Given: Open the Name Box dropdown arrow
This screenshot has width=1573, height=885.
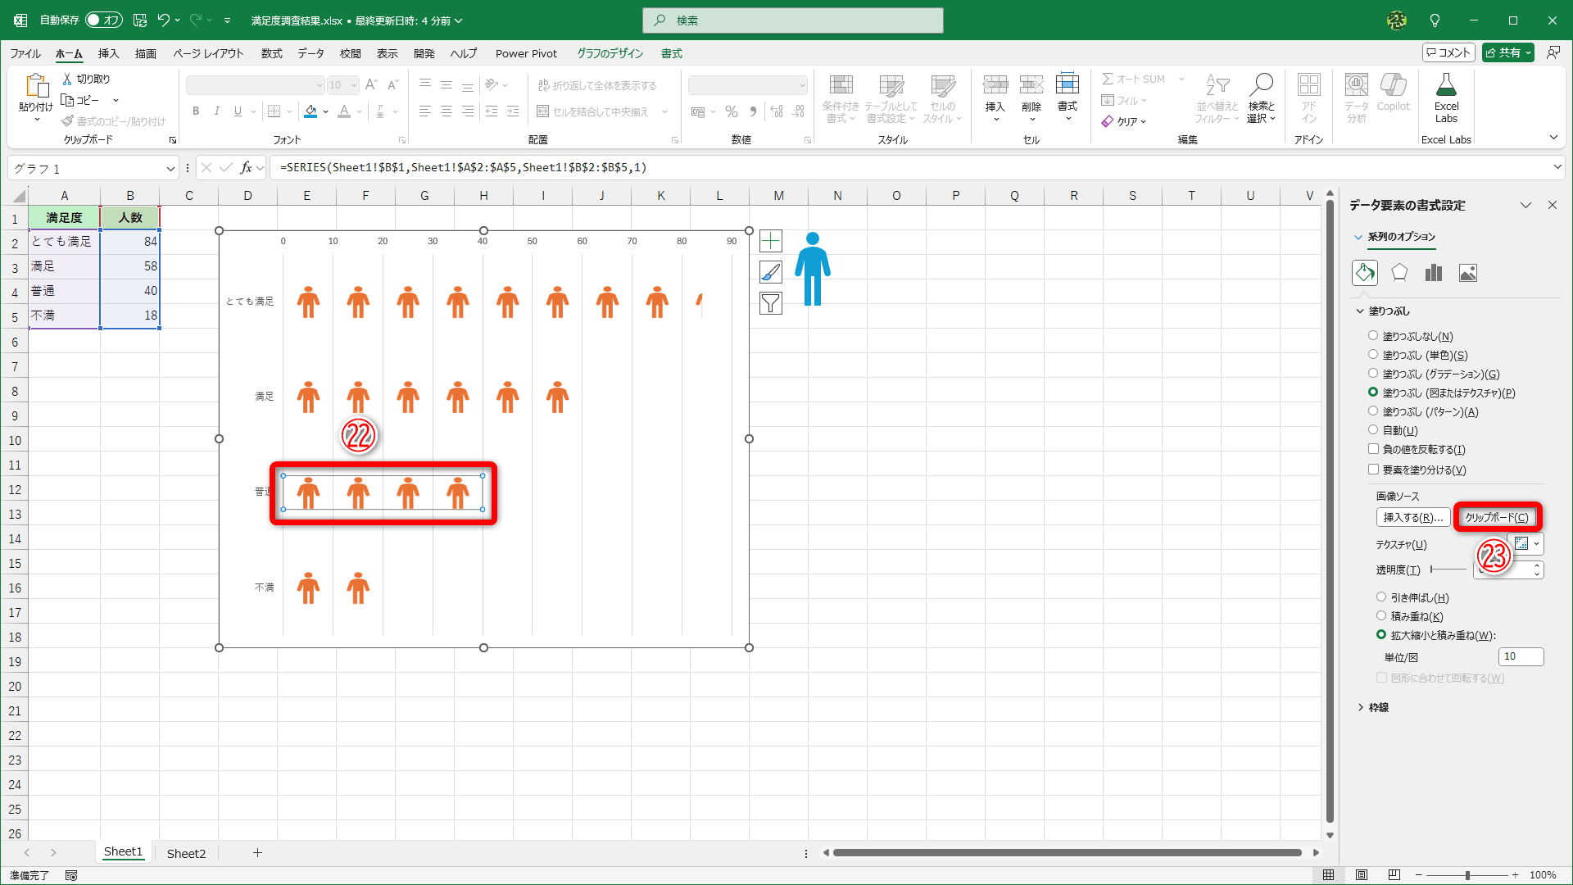Looking at the screenshot, I should [x=170, y=169].
